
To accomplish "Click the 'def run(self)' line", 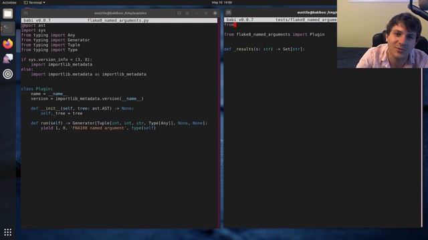I will (119, 123).
